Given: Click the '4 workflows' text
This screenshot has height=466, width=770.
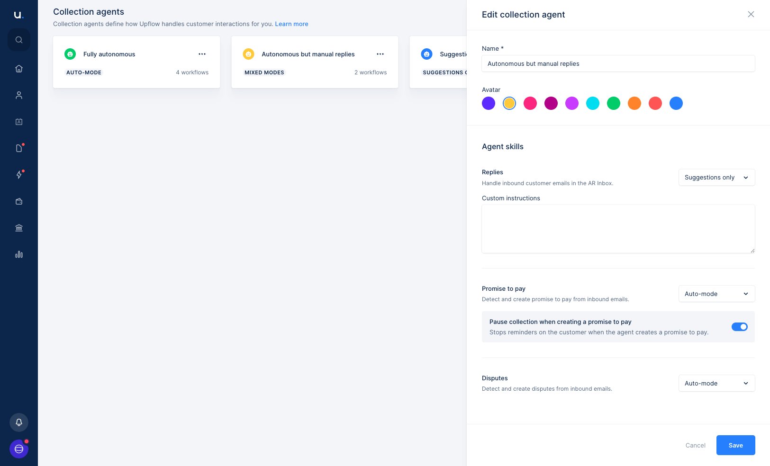Looking at the screenshot, I should tap(192, 72).
